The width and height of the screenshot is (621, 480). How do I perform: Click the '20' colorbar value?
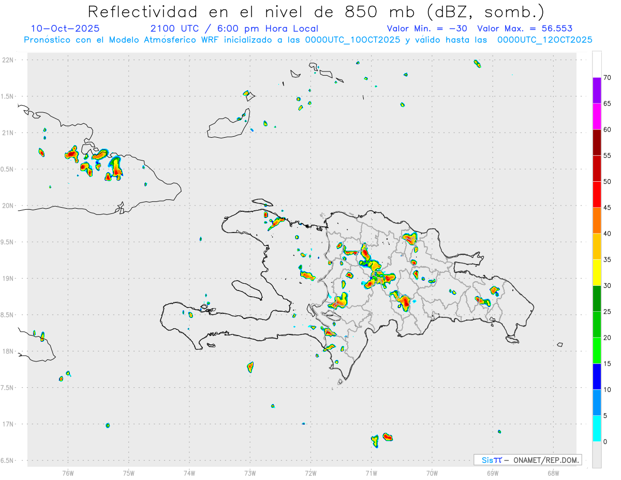(608, 338)
